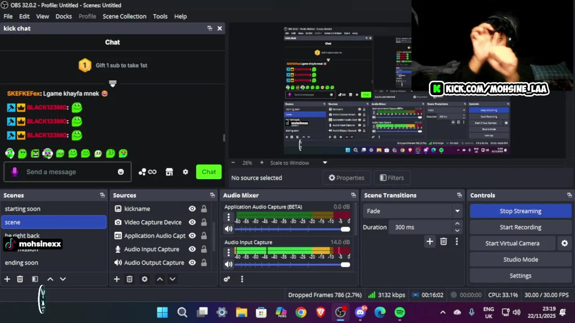Select the starting soon scene
575x323 pixels.
point(53,209)
